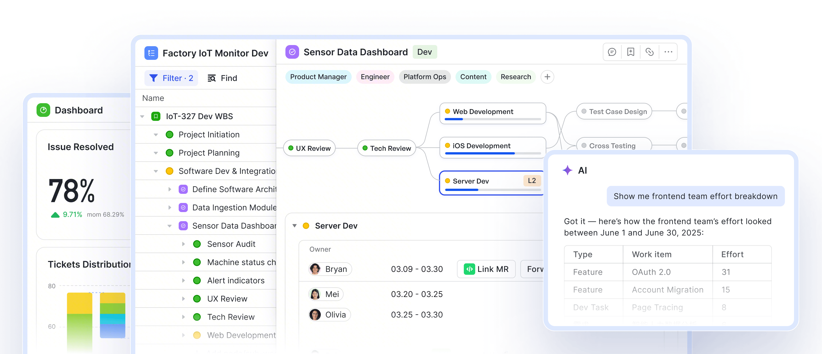Click the Issue Resolved 78% metric
The image size is (822, 354).
(x=72, y=191)
